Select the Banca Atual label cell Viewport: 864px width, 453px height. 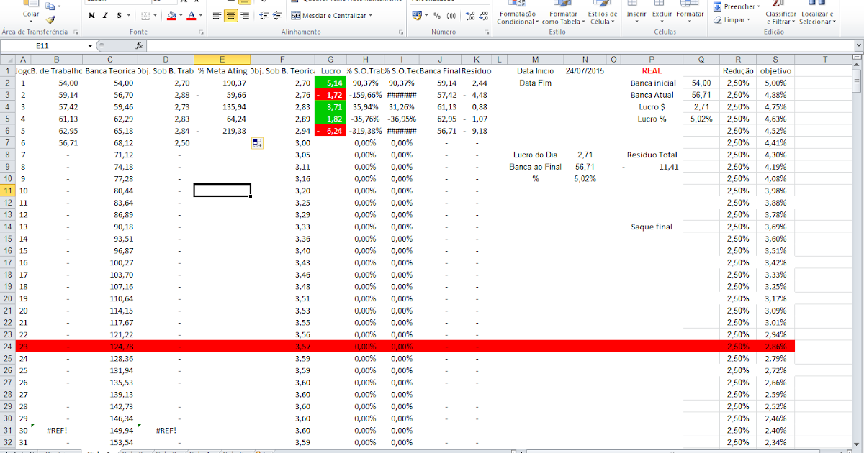point(653,95)
